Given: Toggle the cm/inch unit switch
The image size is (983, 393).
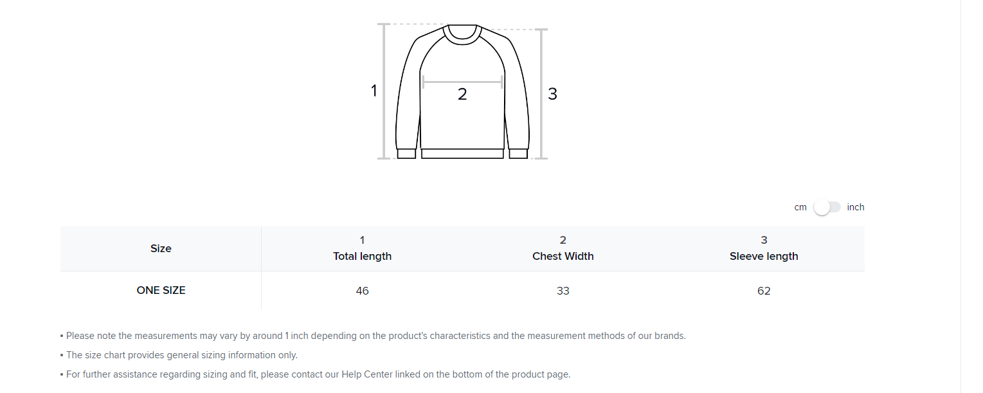Looking at the screenshot, I should (x=827, y=207).
